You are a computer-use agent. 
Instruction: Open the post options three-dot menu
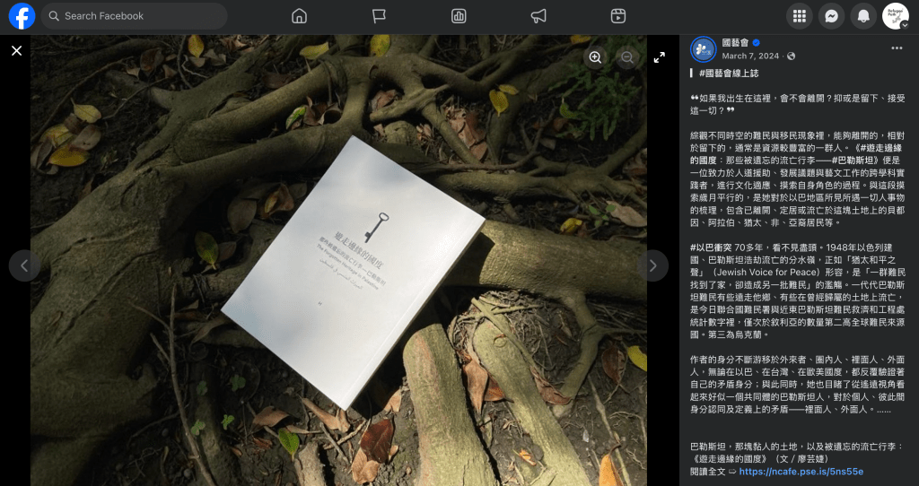897,48
